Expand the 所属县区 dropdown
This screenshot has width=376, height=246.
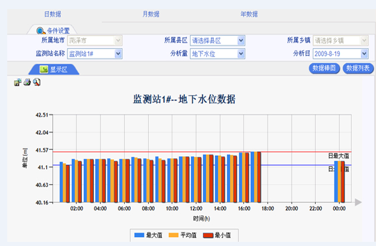[x=241, y=40]
